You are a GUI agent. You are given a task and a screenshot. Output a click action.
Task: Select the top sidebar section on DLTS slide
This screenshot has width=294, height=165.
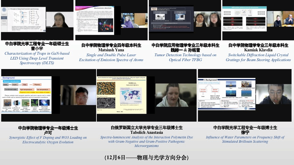[4, 14]
